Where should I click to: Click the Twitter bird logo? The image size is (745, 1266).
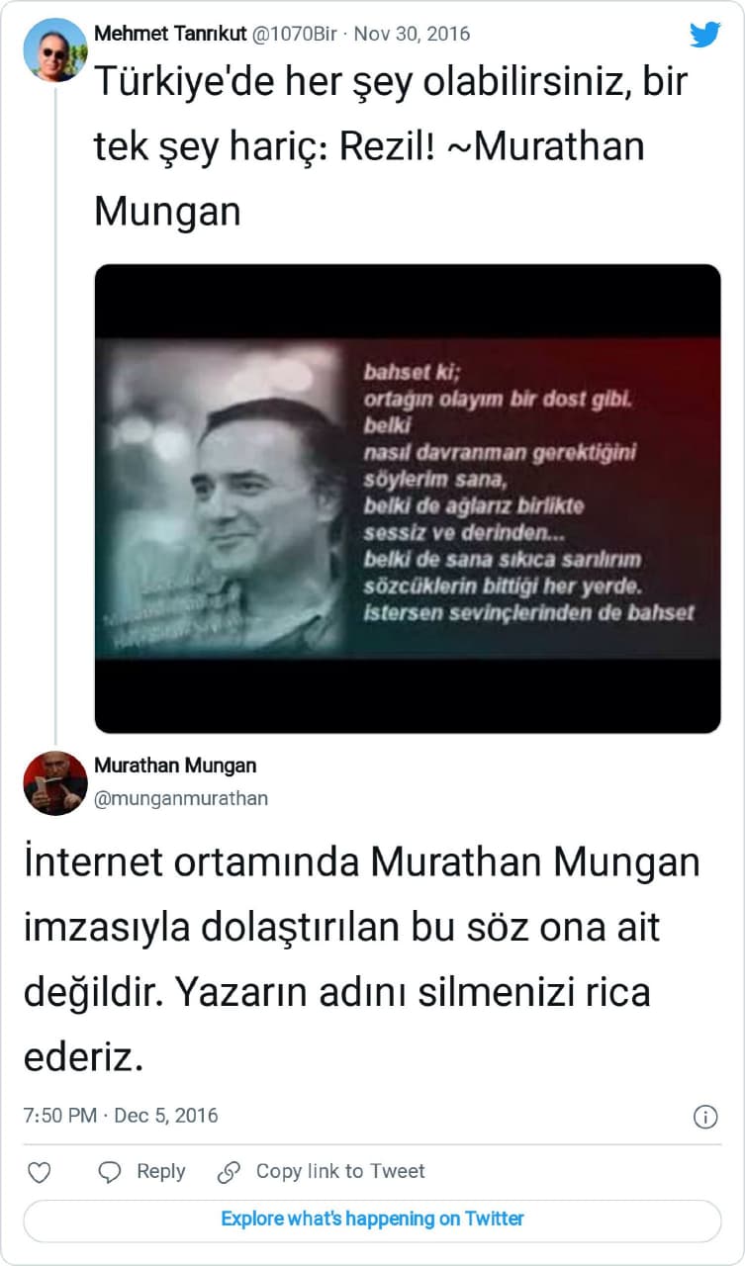coord(704,35)
